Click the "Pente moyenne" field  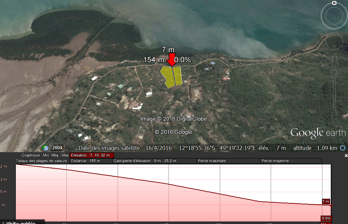[x=291, y=161]
